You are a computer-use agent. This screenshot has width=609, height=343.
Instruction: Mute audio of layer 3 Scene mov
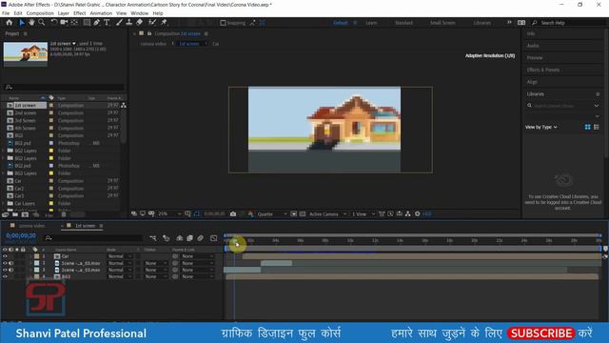[10, 270]
